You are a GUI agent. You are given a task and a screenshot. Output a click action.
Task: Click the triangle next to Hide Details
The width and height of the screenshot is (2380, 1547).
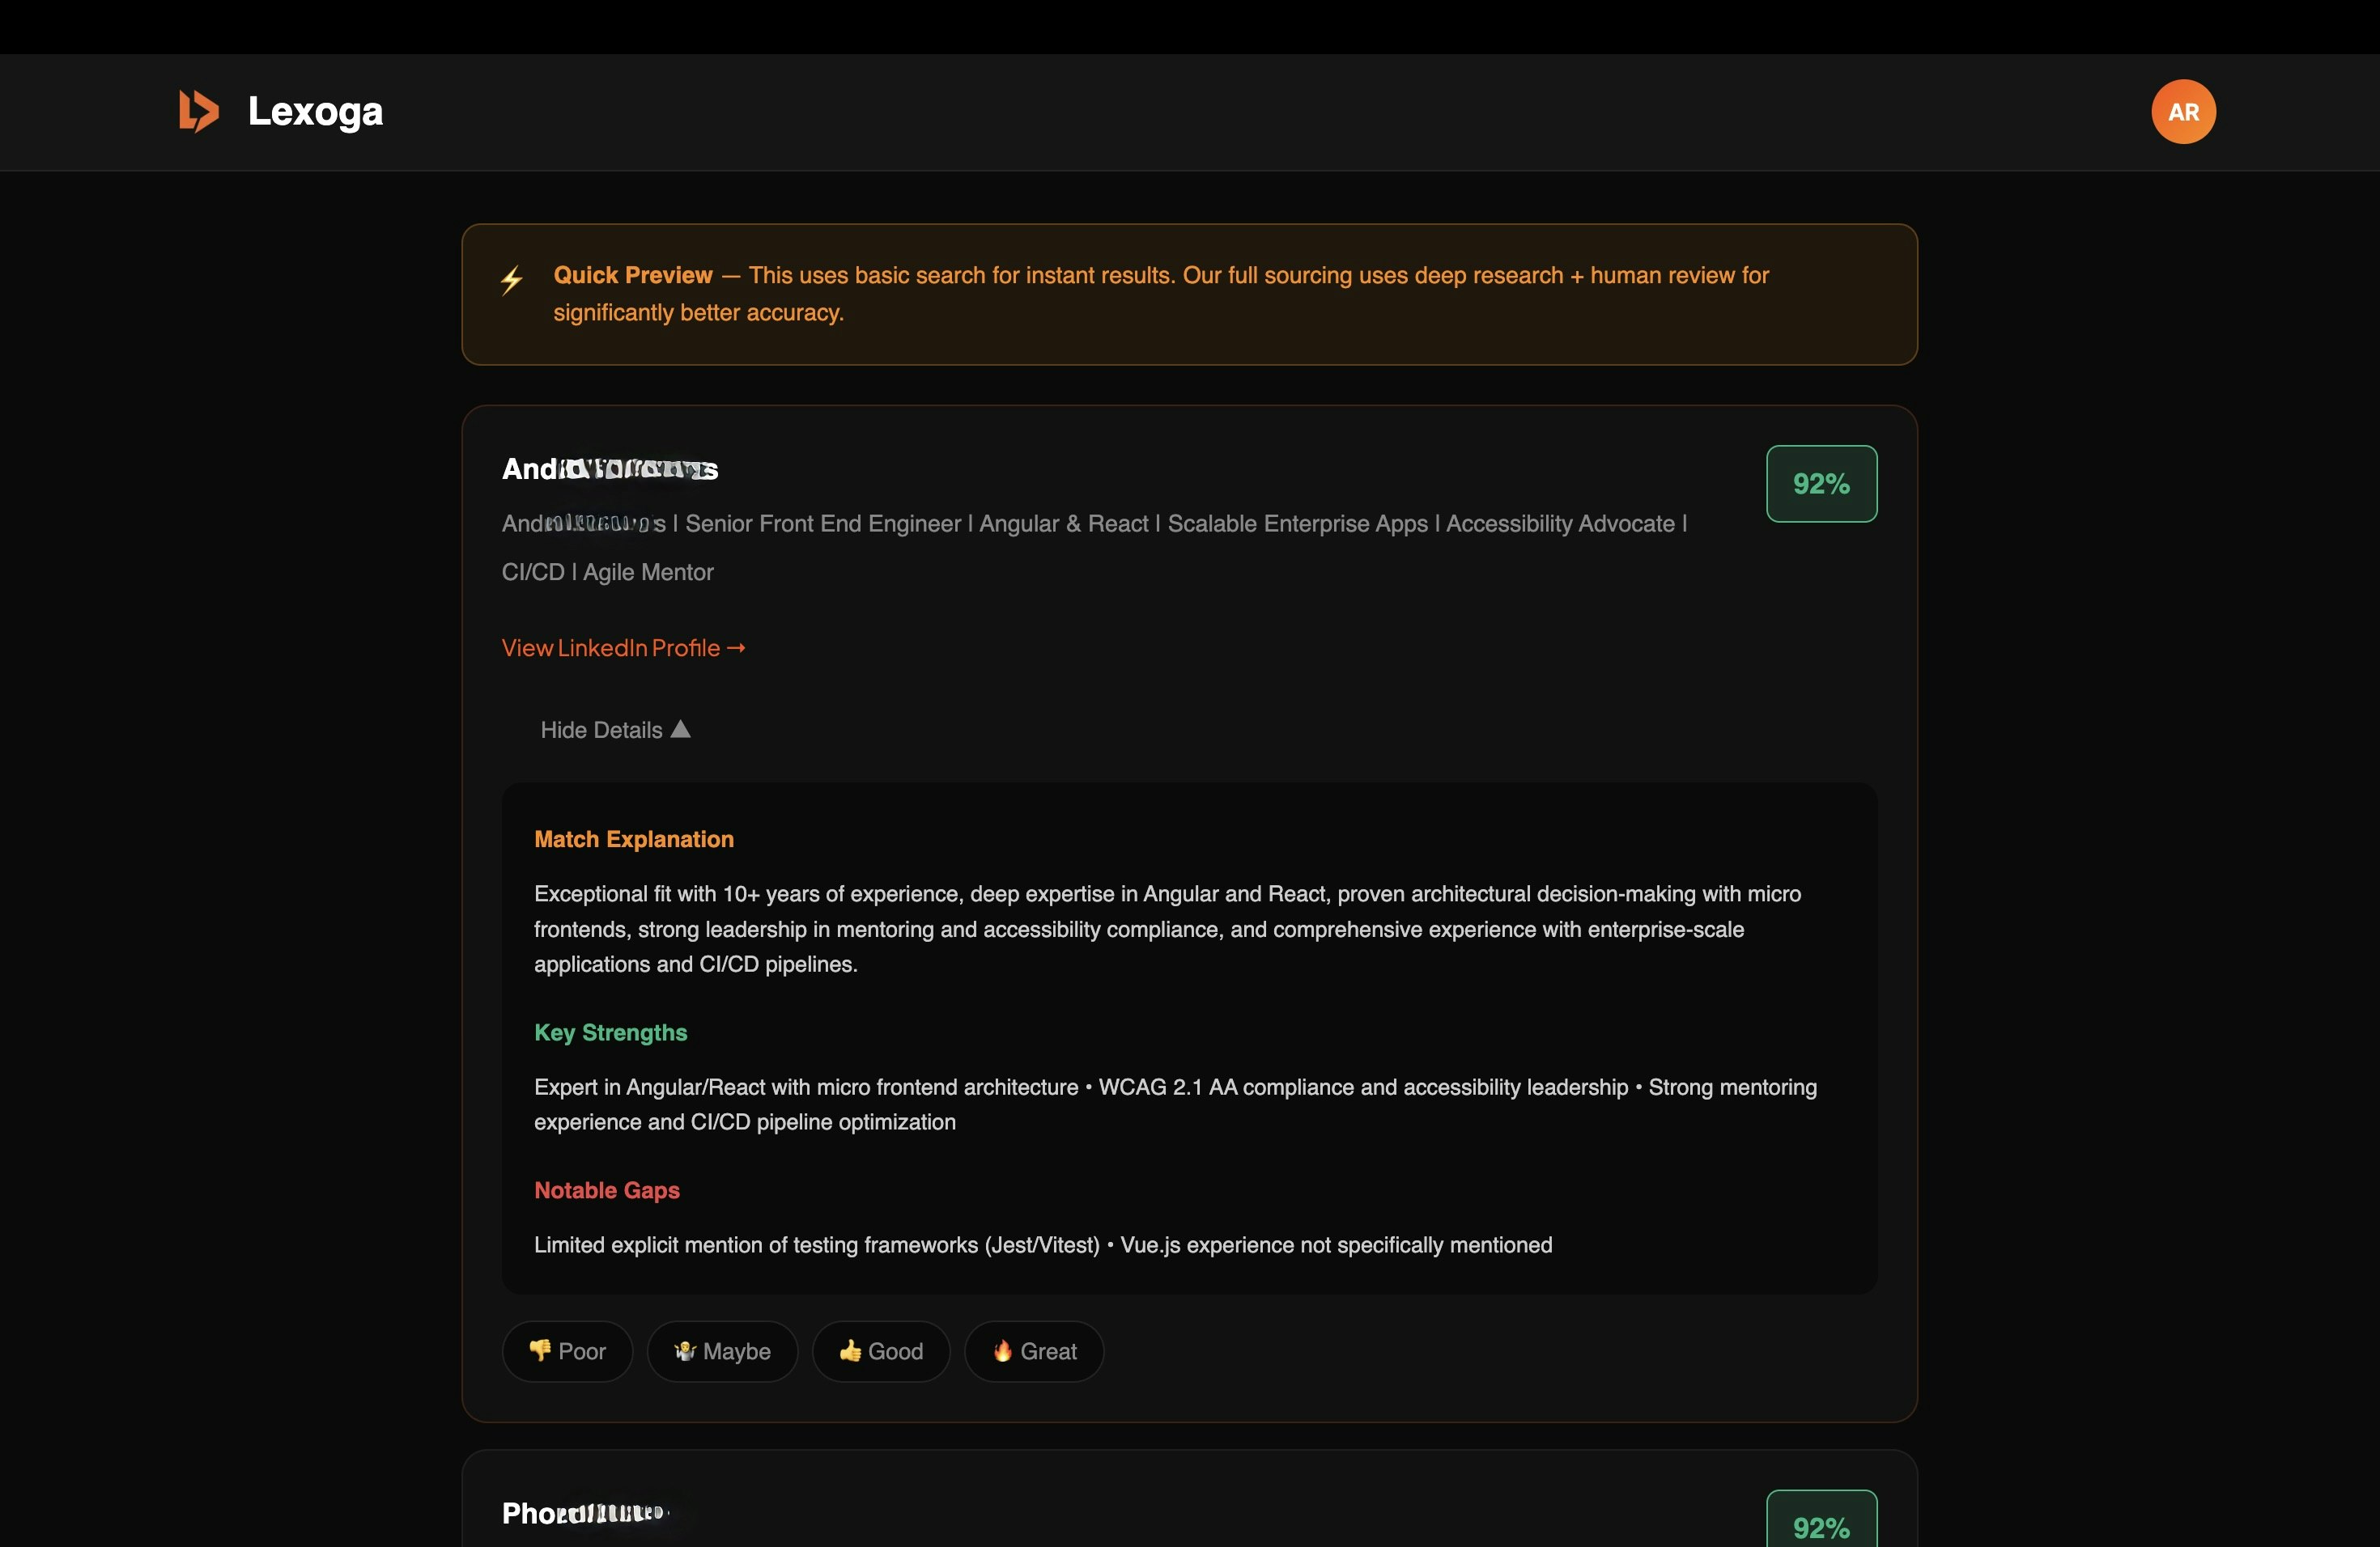click(681, 728)
